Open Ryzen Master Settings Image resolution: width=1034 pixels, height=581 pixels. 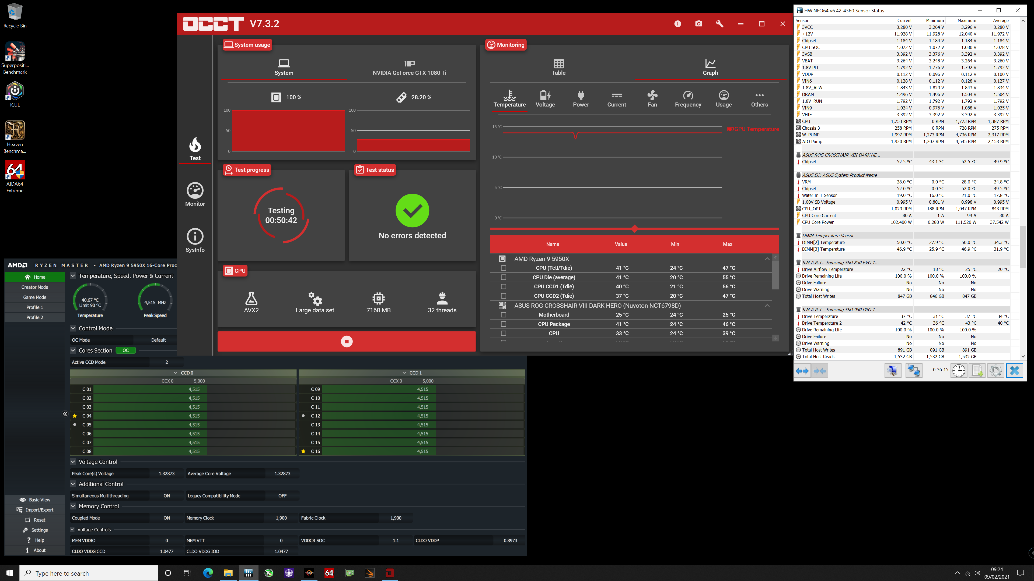(34, 530)
